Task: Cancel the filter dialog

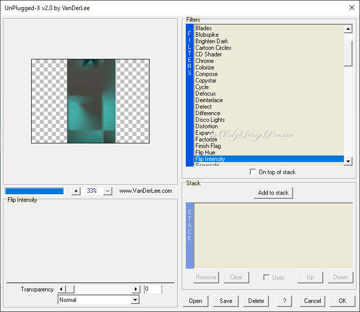Action: [x=313, y=301]
